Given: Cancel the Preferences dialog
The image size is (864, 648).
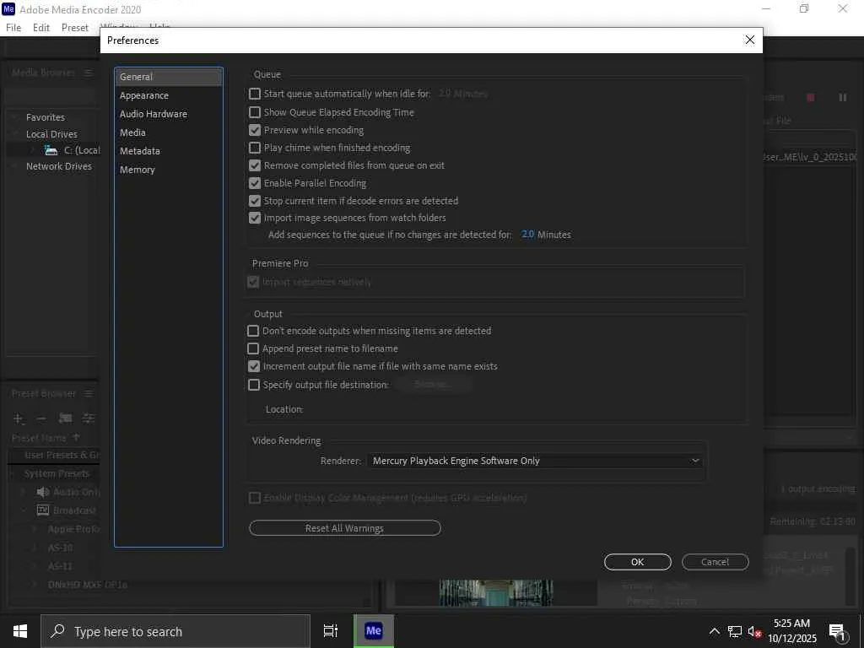Looking at the screenshot, I should point(715,562).
